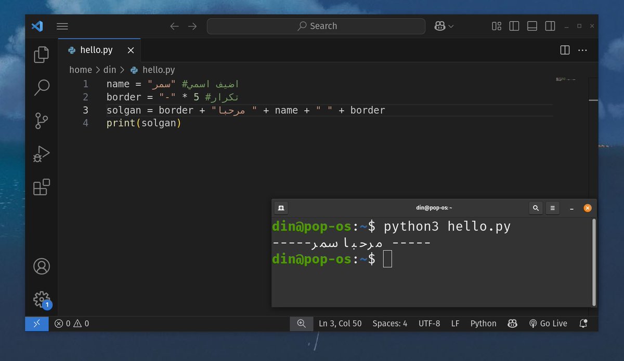Open the remote window indicator

tap(36, 323)
